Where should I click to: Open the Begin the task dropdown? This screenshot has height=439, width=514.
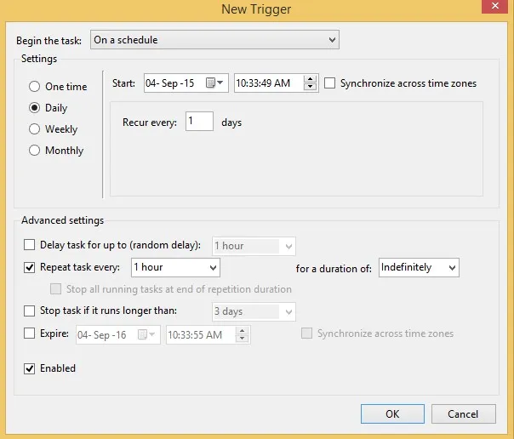(214, 40)
